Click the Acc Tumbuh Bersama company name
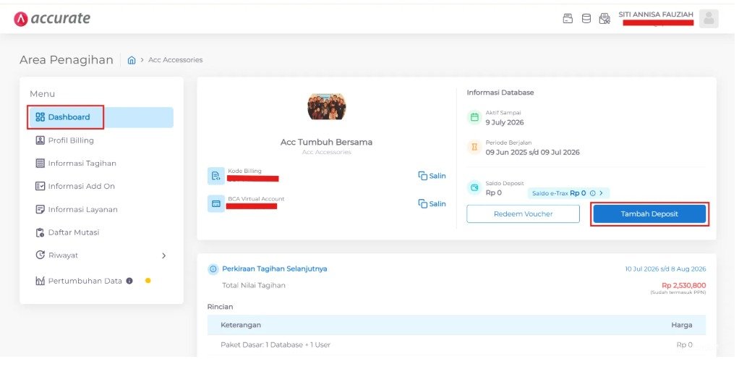Viewport: 739px width, 372px height. [x=326, y=142]
